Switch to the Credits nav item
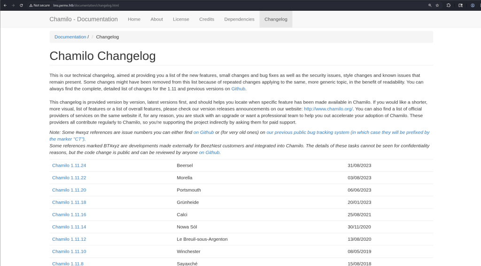The image size is (481, 266). (x=206, y=19)
